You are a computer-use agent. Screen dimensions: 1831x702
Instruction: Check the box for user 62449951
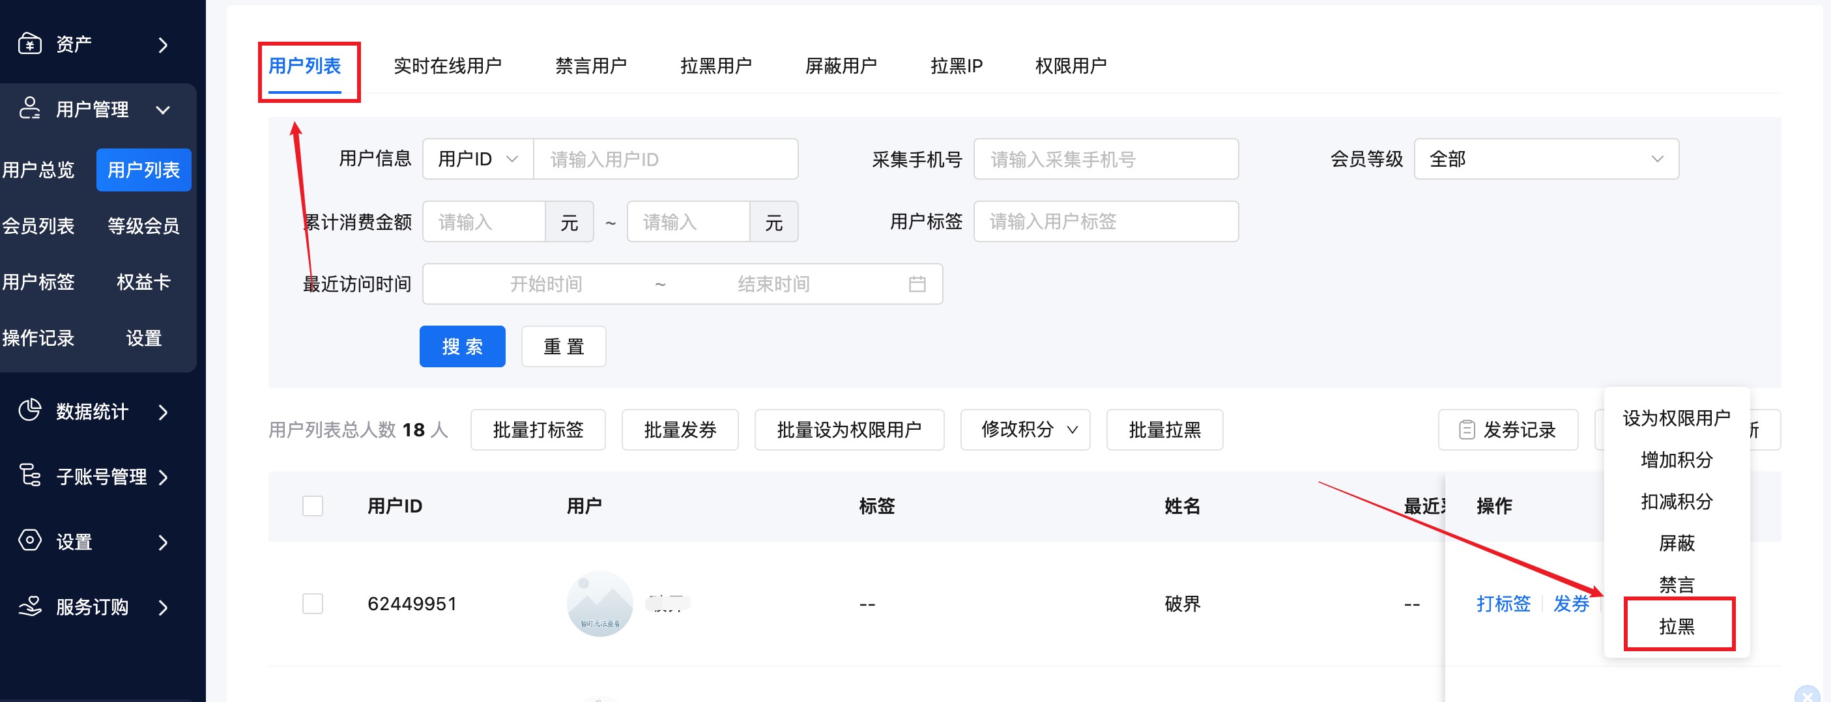(x=313, y=603)
